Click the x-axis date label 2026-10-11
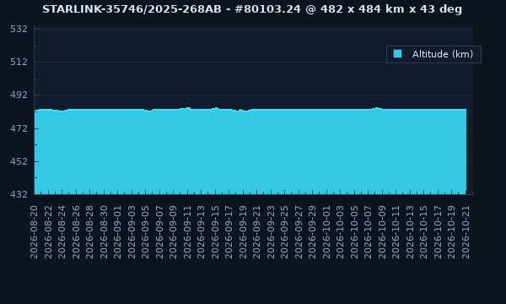 396,232
